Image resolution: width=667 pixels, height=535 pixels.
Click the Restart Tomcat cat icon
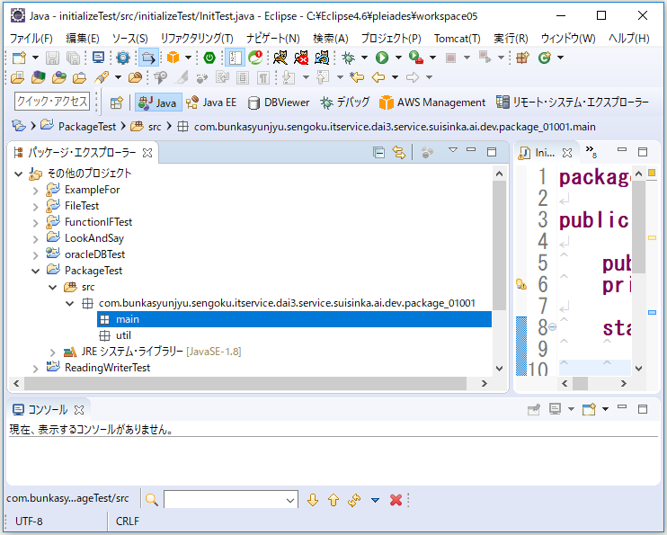click(322, 58)
